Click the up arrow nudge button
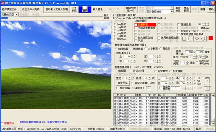This screenshot has width=216, height=132. point(207,81)
